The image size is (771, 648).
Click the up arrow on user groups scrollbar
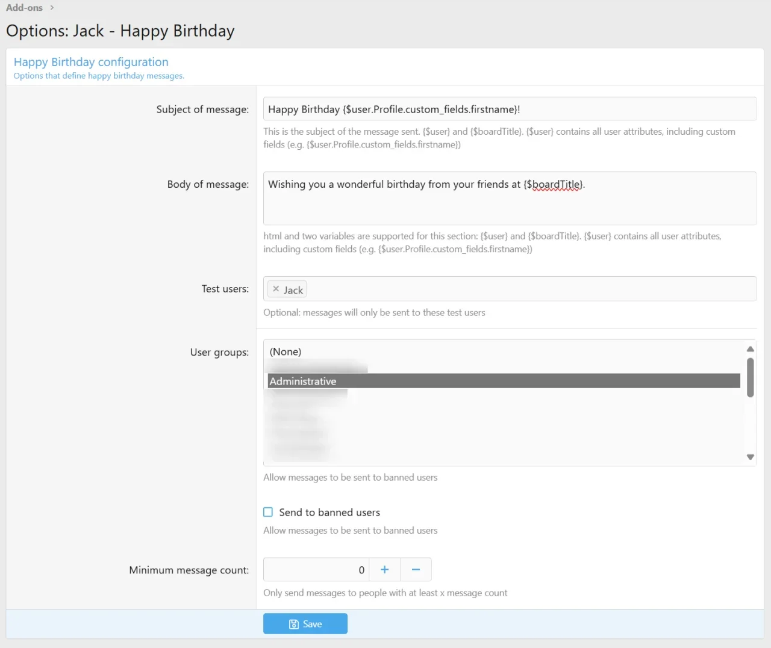(750, 349)
